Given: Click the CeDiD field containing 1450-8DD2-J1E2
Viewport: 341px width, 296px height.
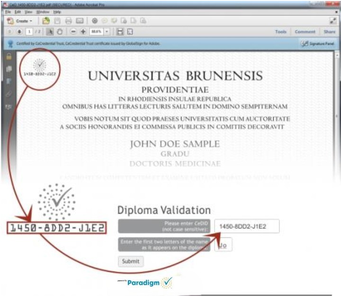Looking at the screenshot, I should [x=247, y=226].
